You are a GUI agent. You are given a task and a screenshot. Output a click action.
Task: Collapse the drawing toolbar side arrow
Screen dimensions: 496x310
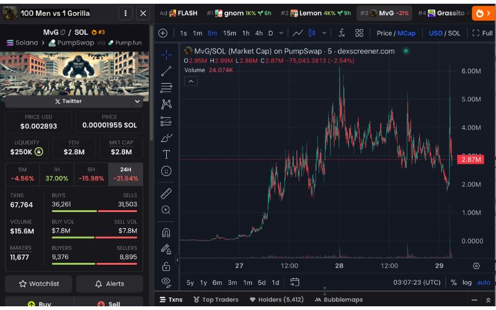pyautogui.click(x=177, y=260)
